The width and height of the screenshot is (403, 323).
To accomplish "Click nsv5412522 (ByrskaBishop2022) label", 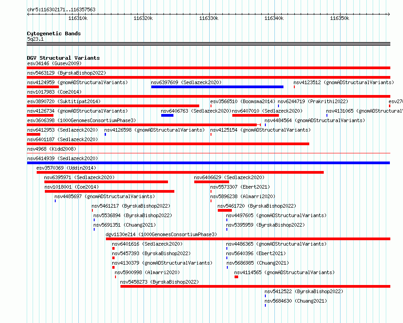I will pyautogui.click(x=304, y=291).
